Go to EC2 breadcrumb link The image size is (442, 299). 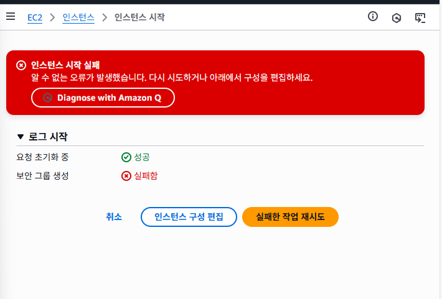point(35,17)
